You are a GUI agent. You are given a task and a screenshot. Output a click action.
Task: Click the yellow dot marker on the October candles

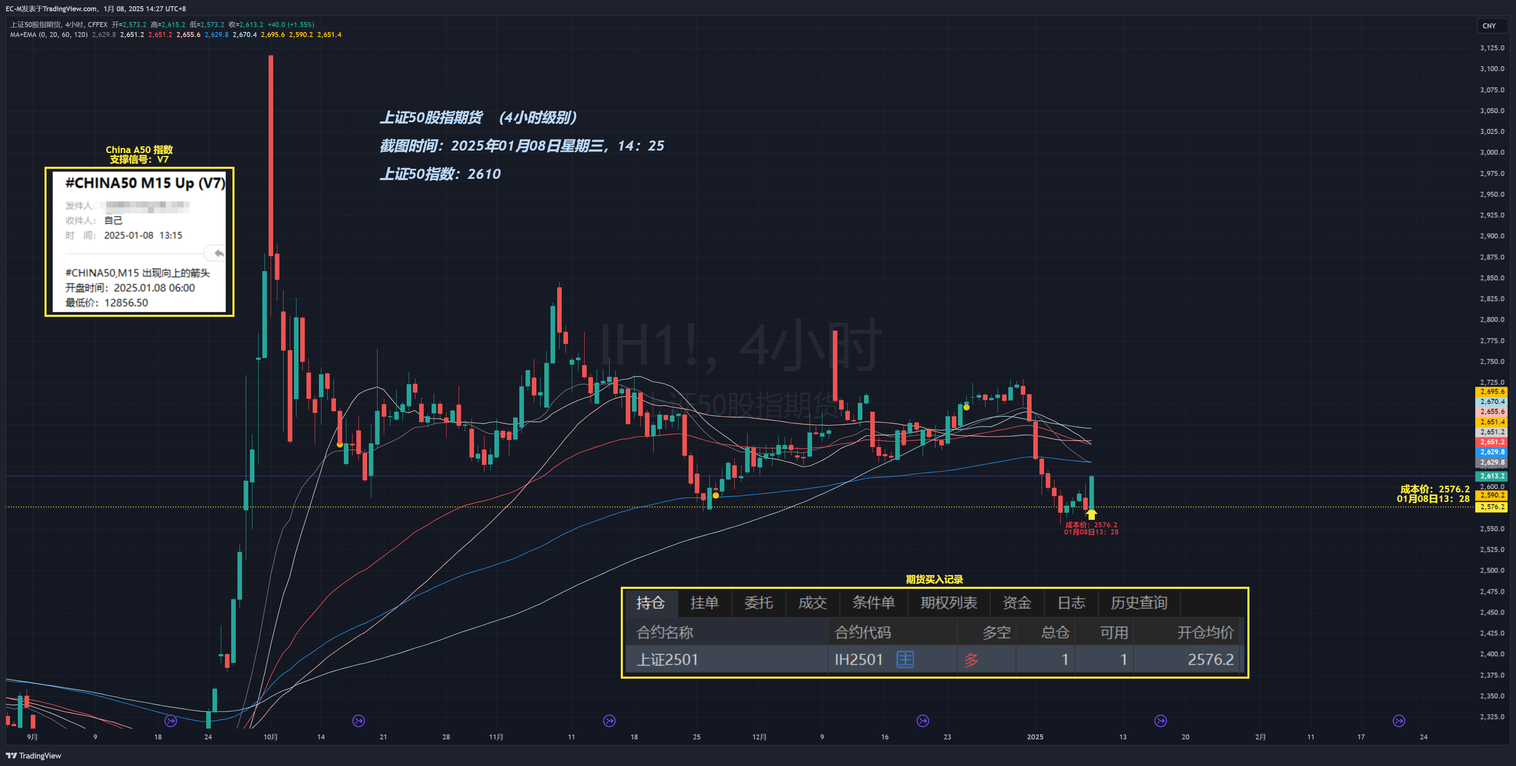340,445
